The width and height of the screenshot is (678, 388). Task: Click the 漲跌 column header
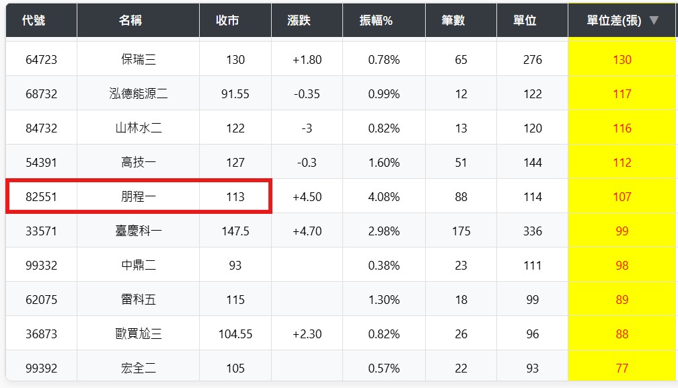299,20
